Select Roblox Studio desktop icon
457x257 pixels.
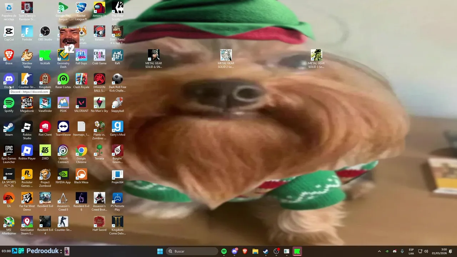point(27,131)
